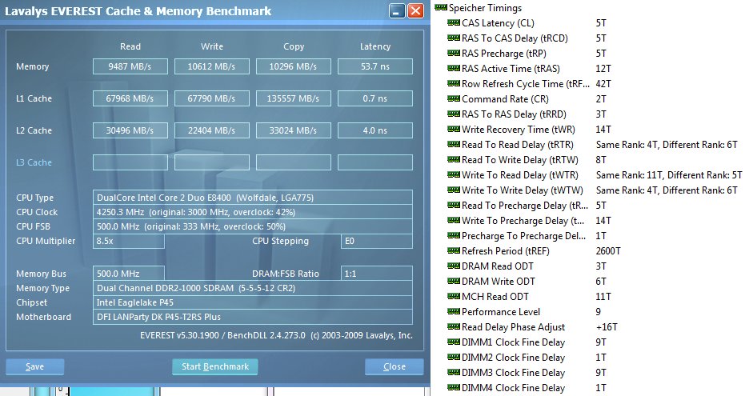This screenshot has height=396, width=749.
Task: Click the Command Rate (CR) icon
Action: click(x=453, y=99)
